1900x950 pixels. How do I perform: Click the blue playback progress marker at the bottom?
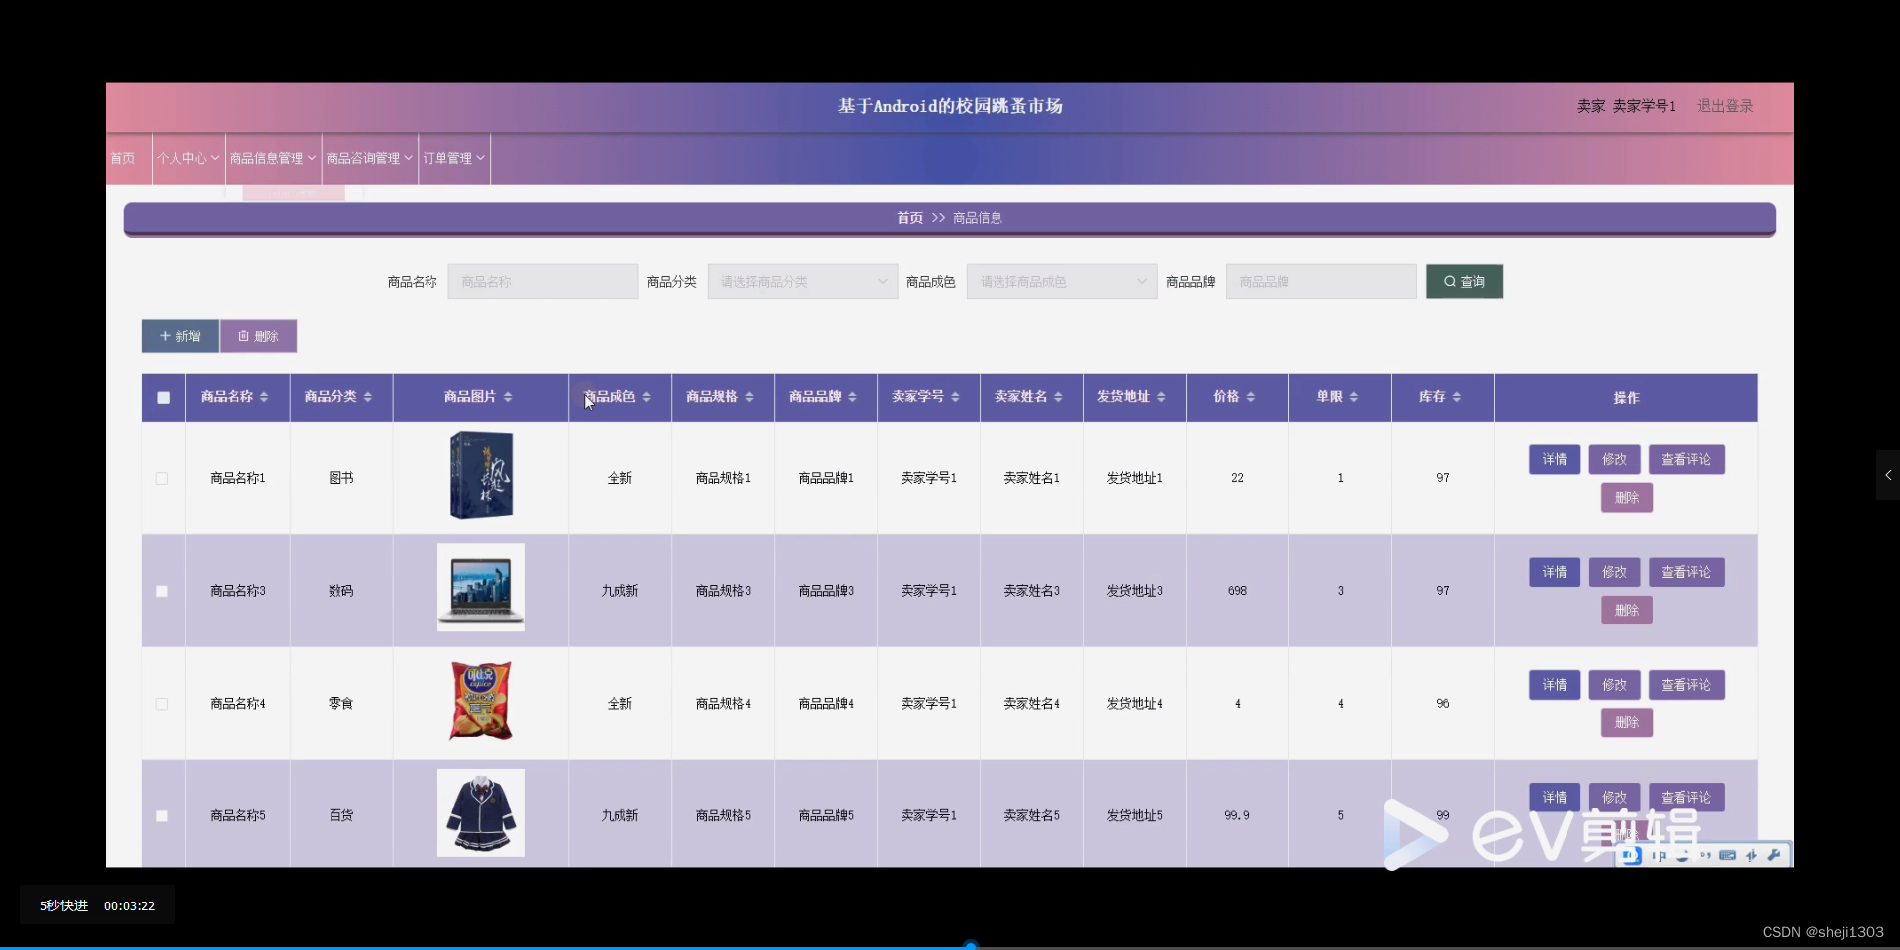pos(971,943)
